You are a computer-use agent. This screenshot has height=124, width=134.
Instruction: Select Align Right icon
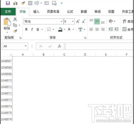103,29
